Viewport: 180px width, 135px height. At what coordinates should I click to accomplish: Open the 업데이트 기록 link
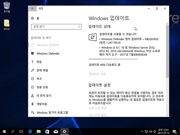click(97, 74)
